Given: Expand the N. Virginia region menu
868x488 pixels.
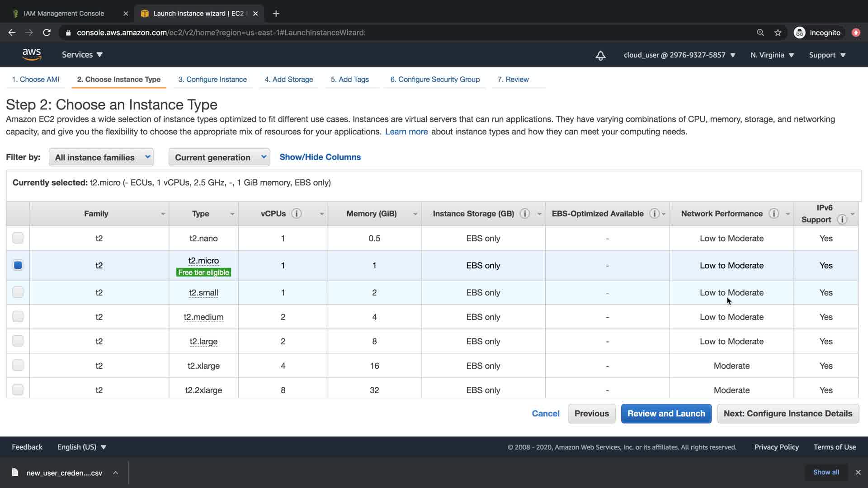Looking at the screenshot, I should point(772,55).
